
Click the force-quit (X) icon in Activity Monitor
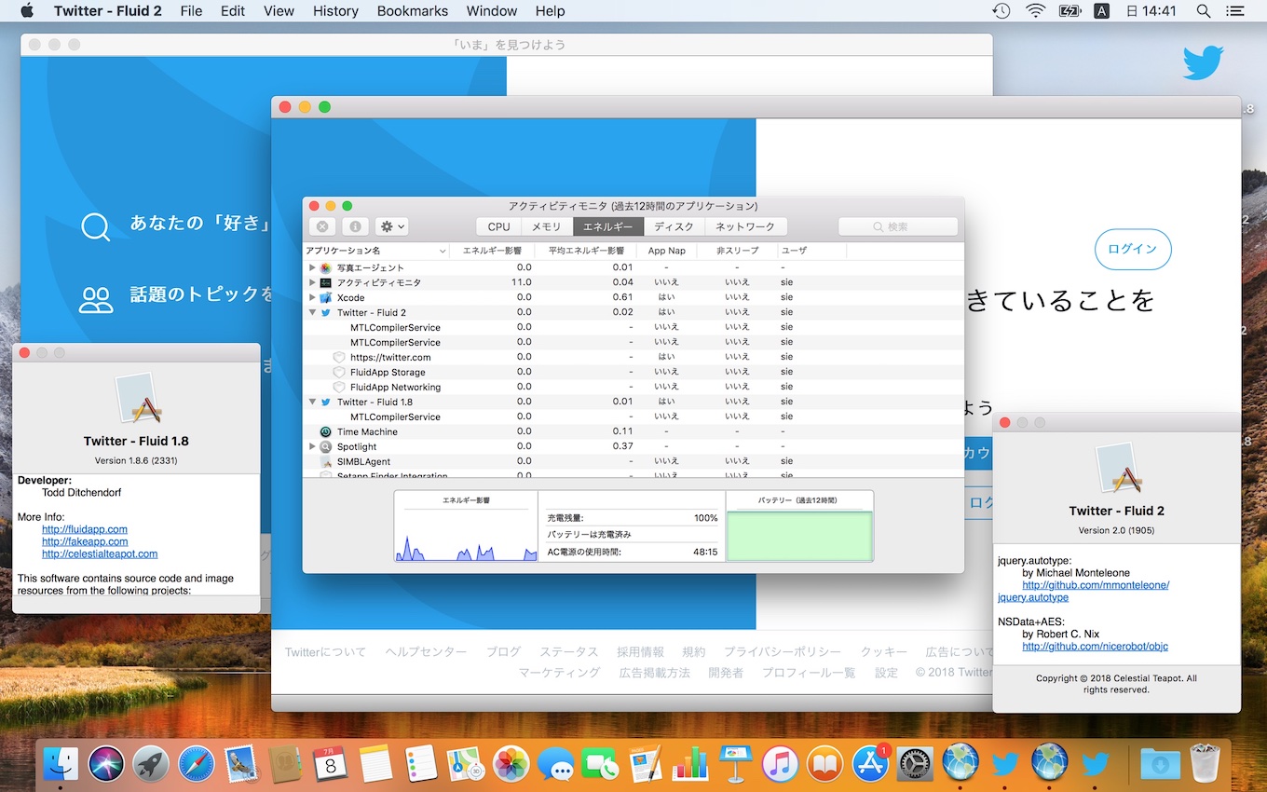(x=321, y=225)
